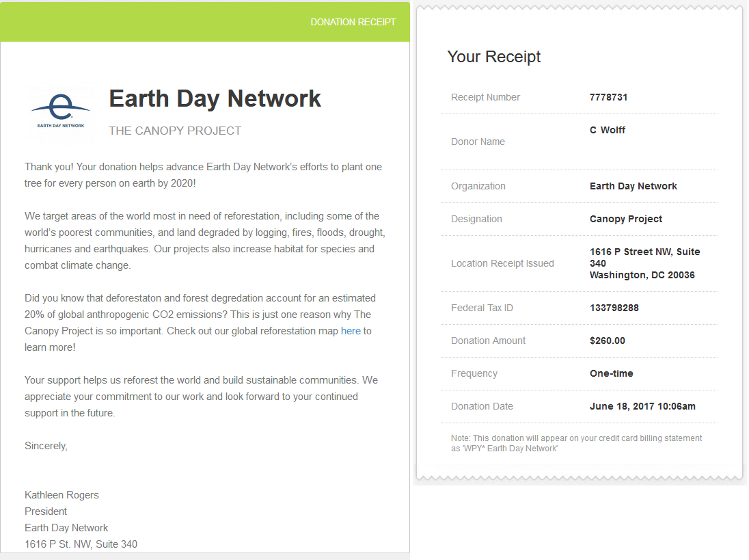Click the Kathleen Rogers signature name
Screen dimensions: 749x560
[62, 495]
